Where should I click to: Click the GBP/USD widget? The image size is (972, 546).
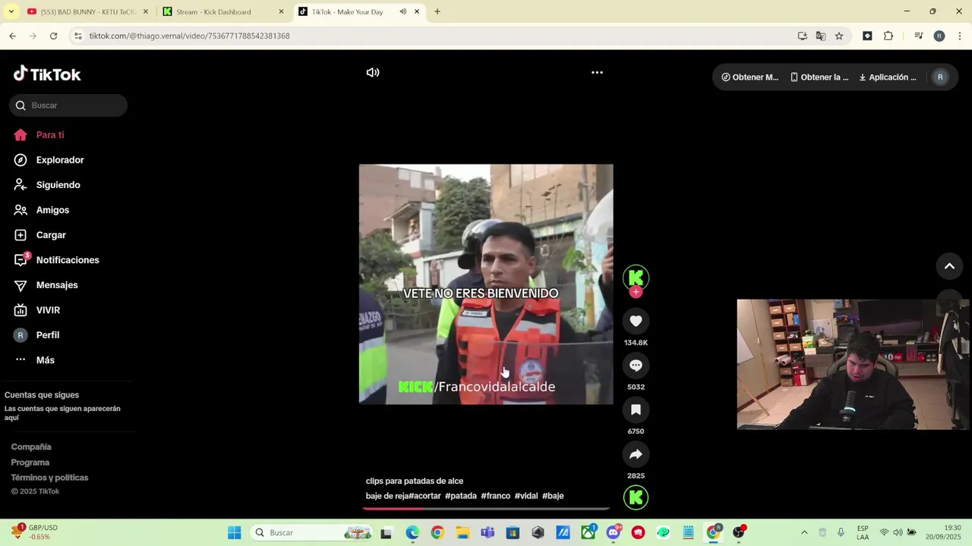click(x=35, y=532)
